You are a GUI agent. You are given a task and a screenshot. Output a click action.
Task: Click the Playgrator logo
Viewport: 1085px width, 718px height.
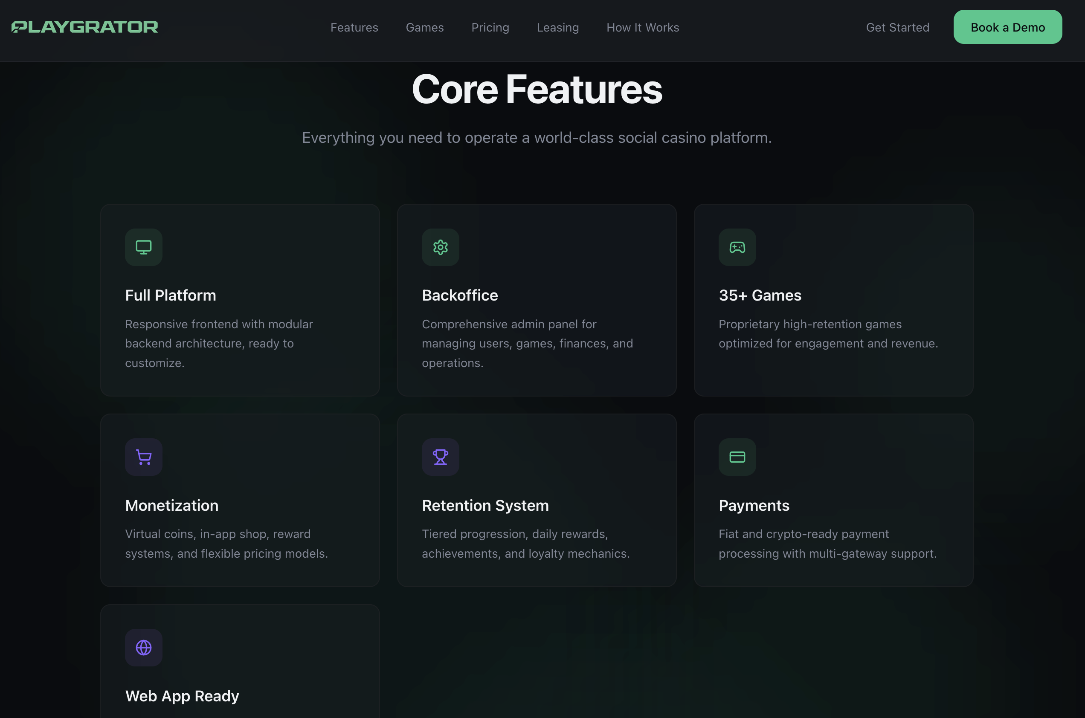85,27
